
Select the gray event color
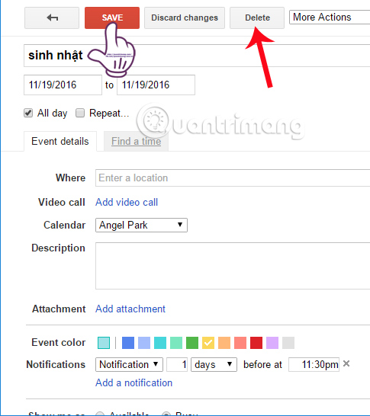pyautogui.click(x=288, y=343)
